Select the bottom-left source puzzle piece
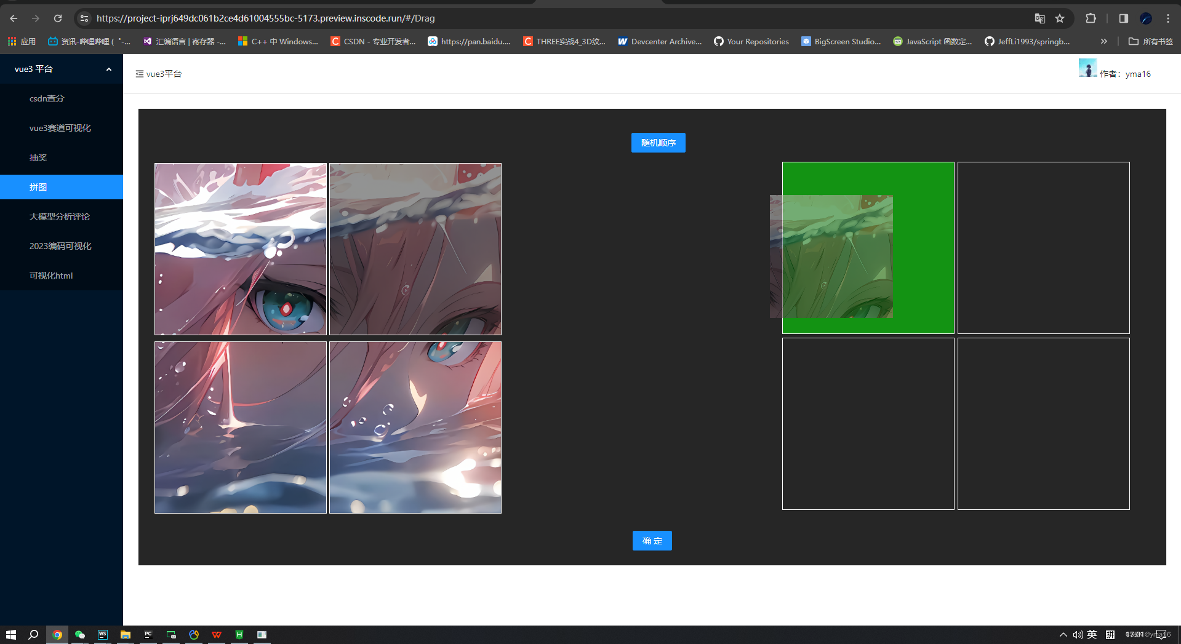Viewport: 1181px width, 644px height. pos(241,427)
